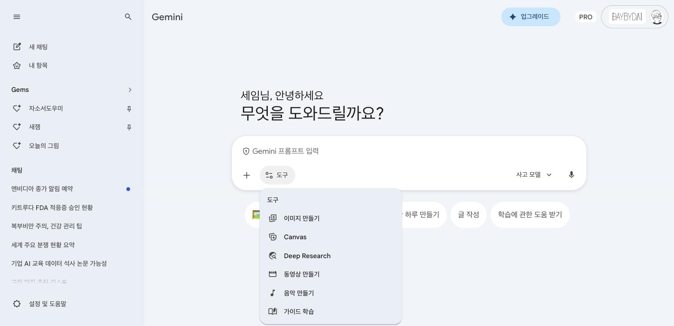Choose 가이드 학습 from tools menu
The width and height of the screenshot is (674, 326).
299,311
